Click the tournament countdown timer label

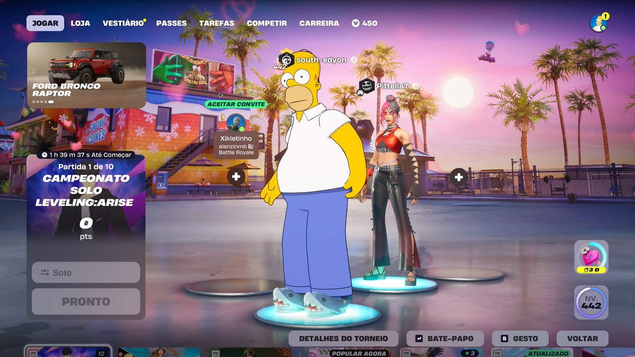pyautogui.click(x=86, y=155)
